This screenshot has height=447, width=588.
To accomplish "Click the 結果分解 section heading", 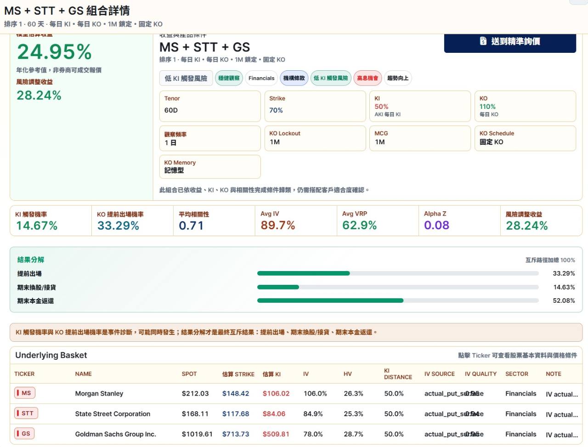I will point(31,260).
